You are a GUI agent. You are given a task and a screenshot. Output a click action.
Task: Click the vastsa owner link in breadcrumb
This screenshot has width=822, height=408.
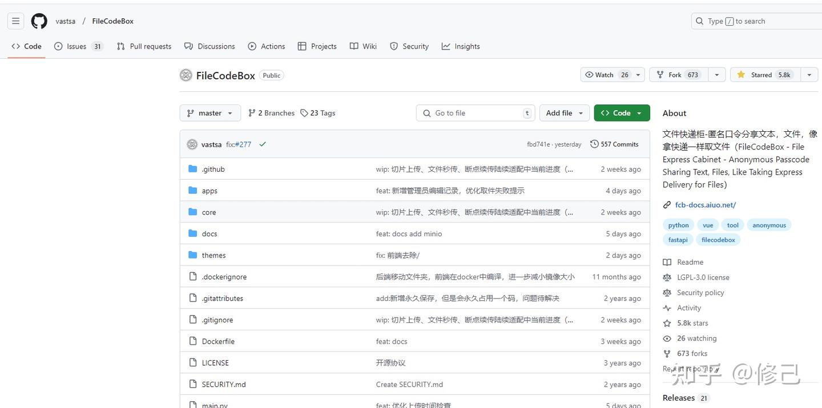click(x=66, y=21)
